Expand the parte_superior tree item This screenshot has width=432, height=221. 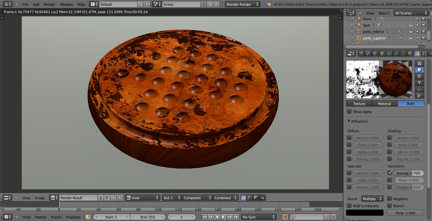click(x=352, y=38)
